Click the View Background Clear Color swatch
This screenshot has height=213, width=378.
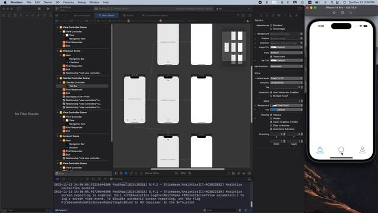pyautogui.click(x=273, y=105)
